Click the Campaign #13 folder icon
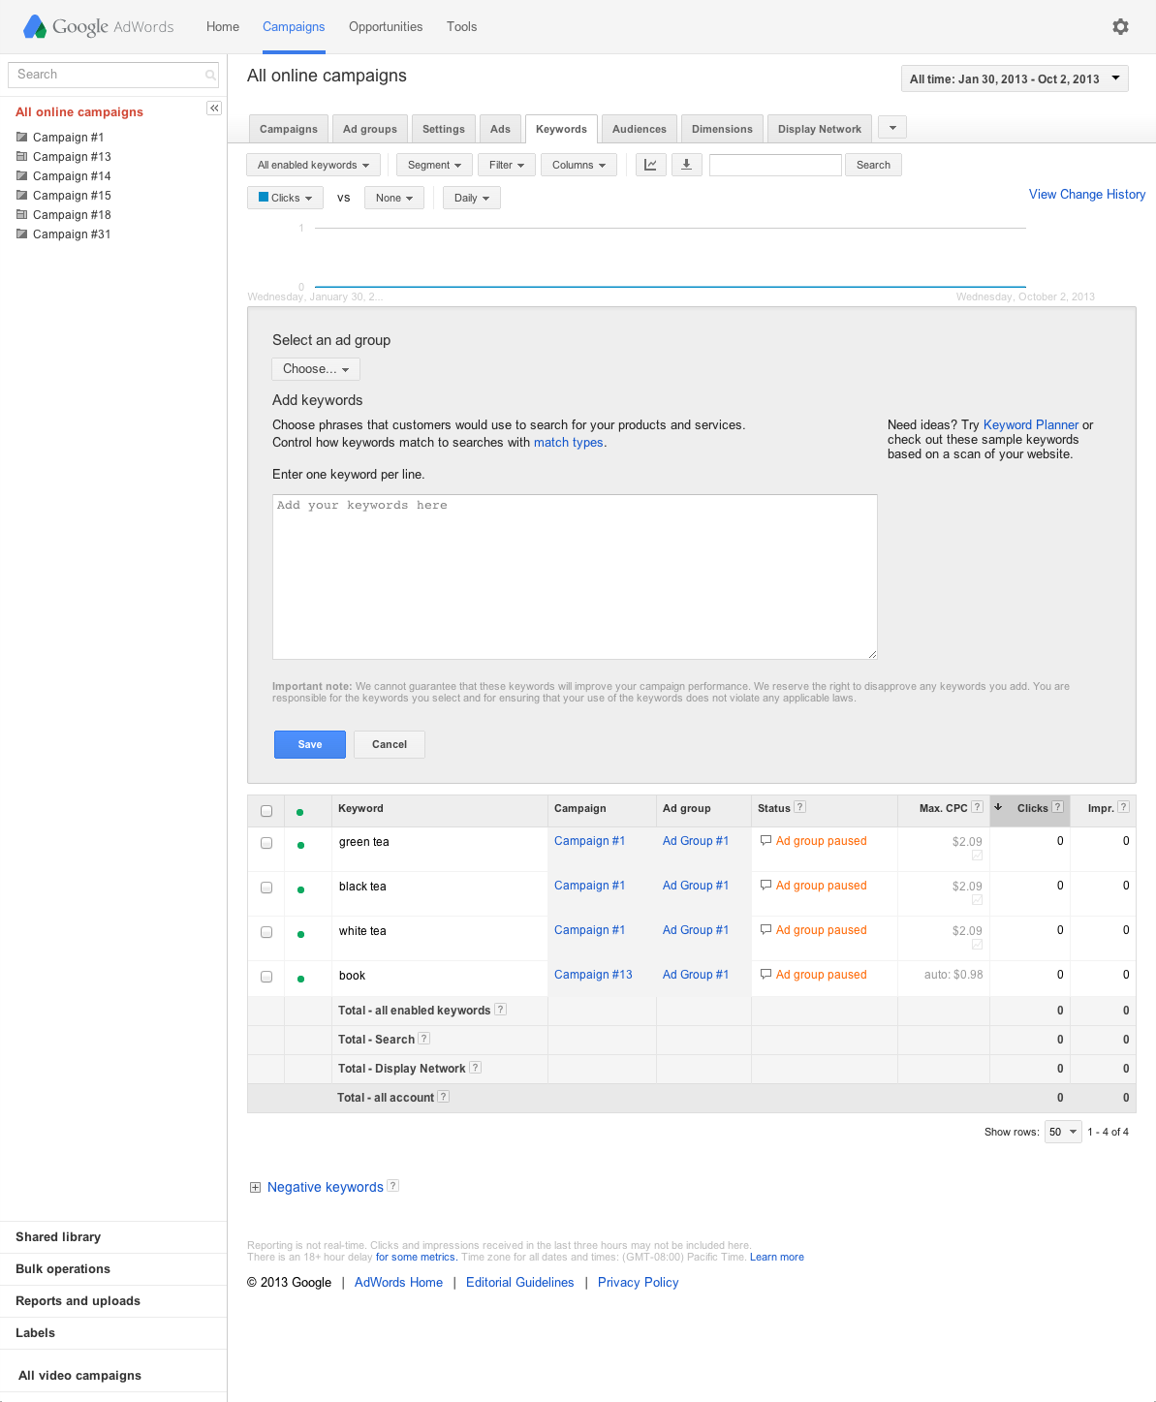The width and height of the screenshot is (1156, 1402). 21,156
